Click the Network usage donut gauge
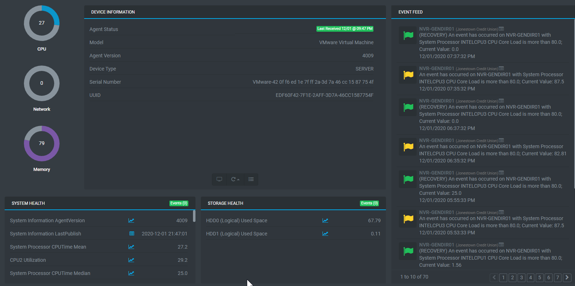 [x=42, y=83]
